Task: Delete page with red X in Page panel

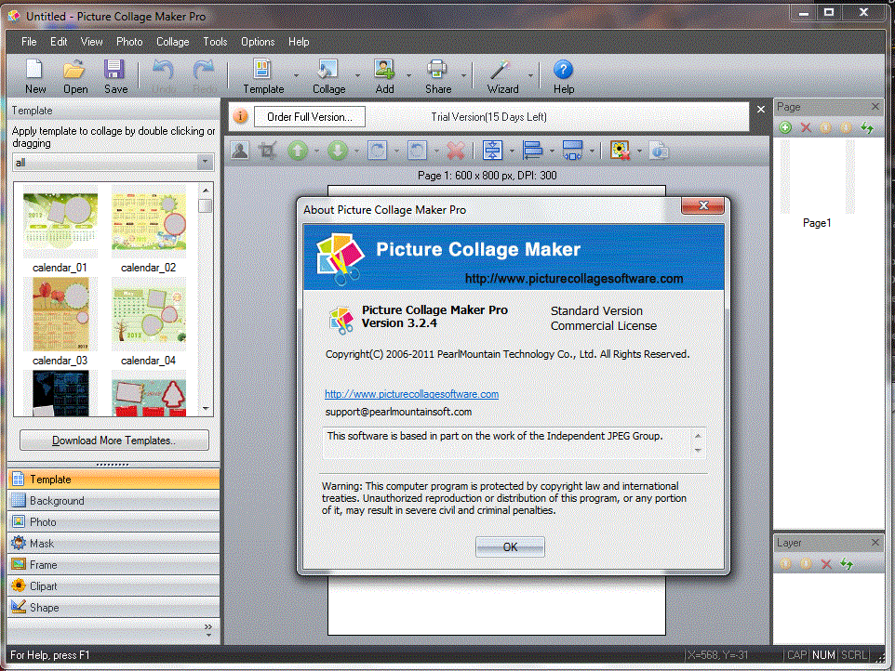Action: [x=806, y=127]
